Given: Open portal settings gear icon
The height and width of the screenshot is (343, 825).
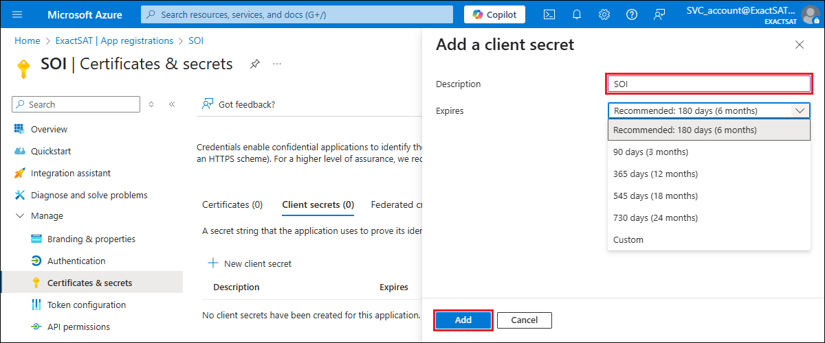Looking at the screenshot, I should point(604,14).
